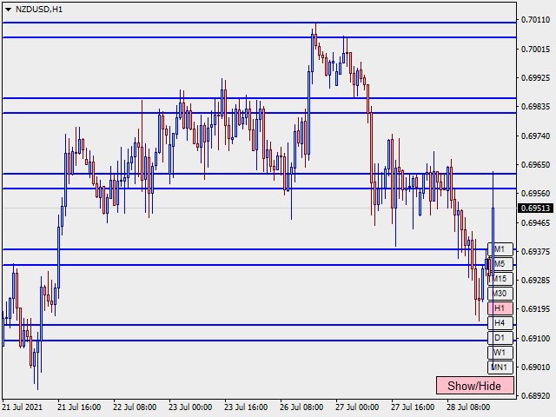
Task: Click the 21 Jul 16:00 time label
Action: point(79,407)
